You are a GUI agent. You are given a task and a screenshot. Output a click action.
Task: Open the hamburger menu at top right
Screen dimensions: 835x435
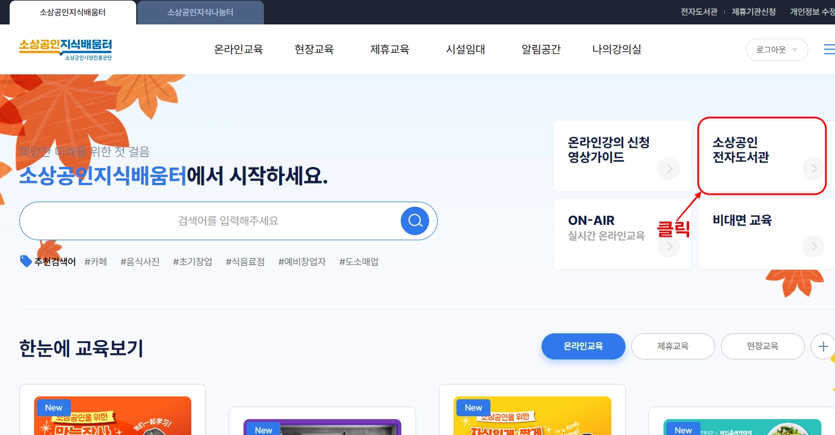tap(829, 49)
